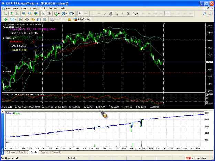215x161 pixels.
Task: Open the File menu
Action: point(8,8)
